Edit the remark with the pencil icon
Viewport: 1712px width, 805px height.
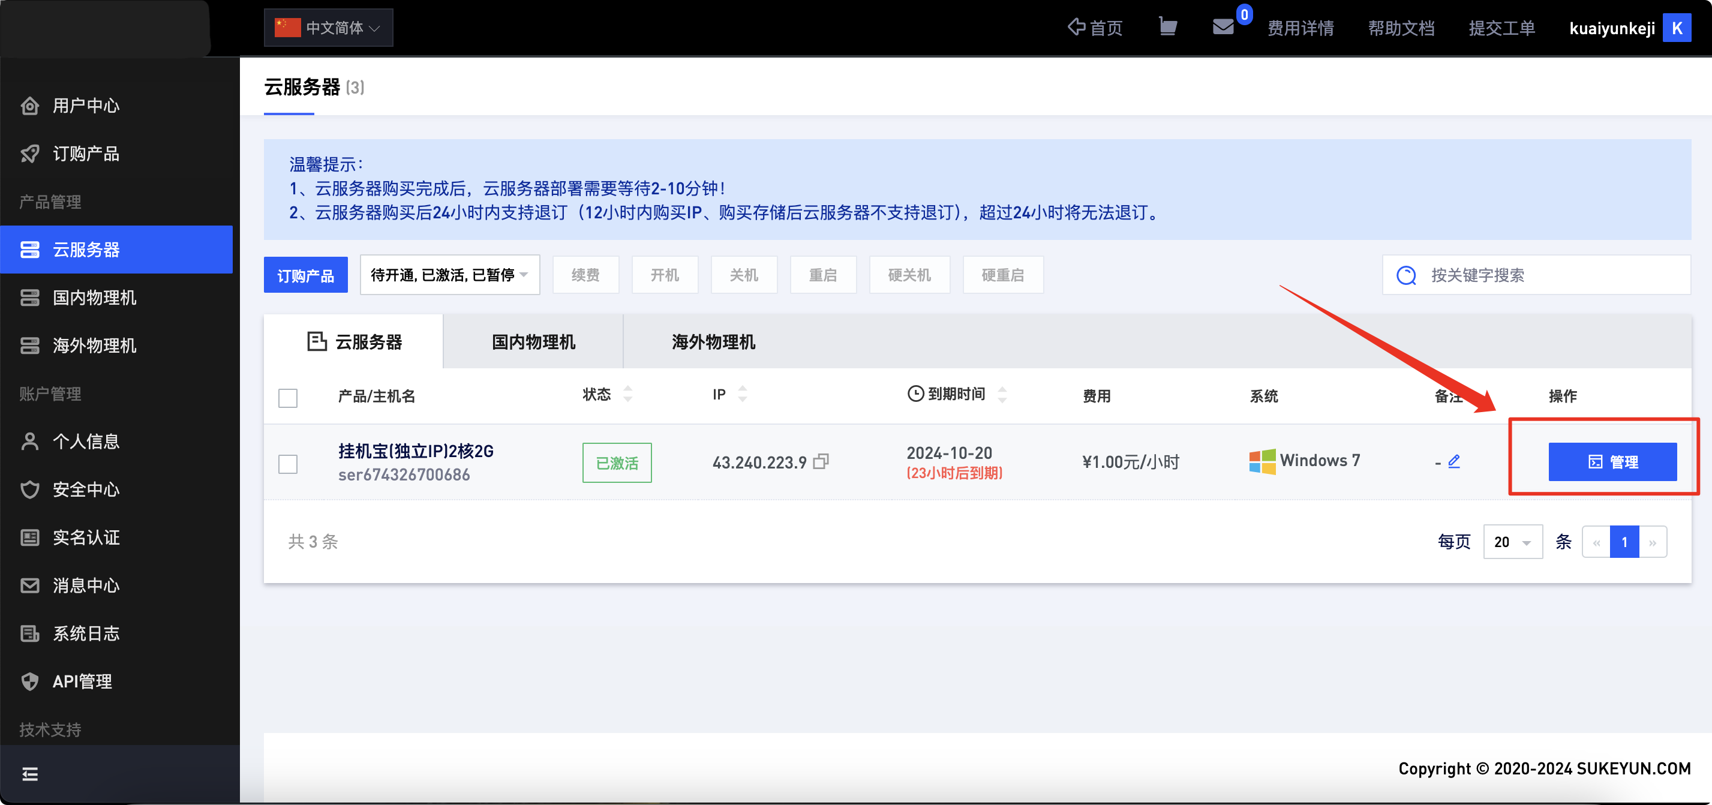[1454, 461]
